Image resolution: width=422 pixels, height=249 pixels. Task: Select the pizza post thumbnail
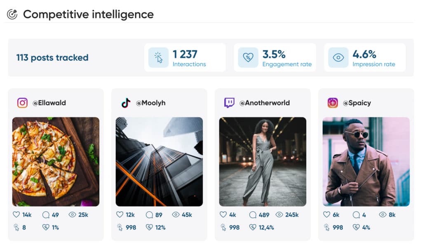(x=56, y=161)
